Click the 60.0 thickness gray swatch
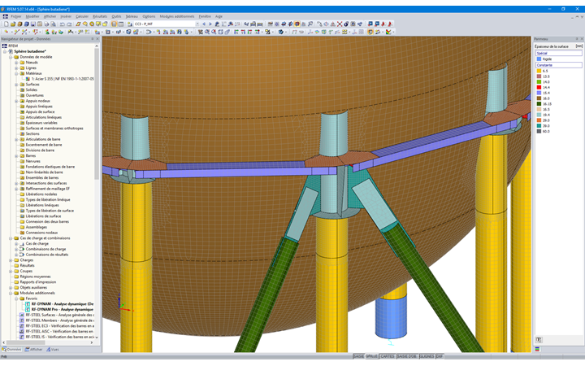The image size is (585, 366). click(539, 131)
